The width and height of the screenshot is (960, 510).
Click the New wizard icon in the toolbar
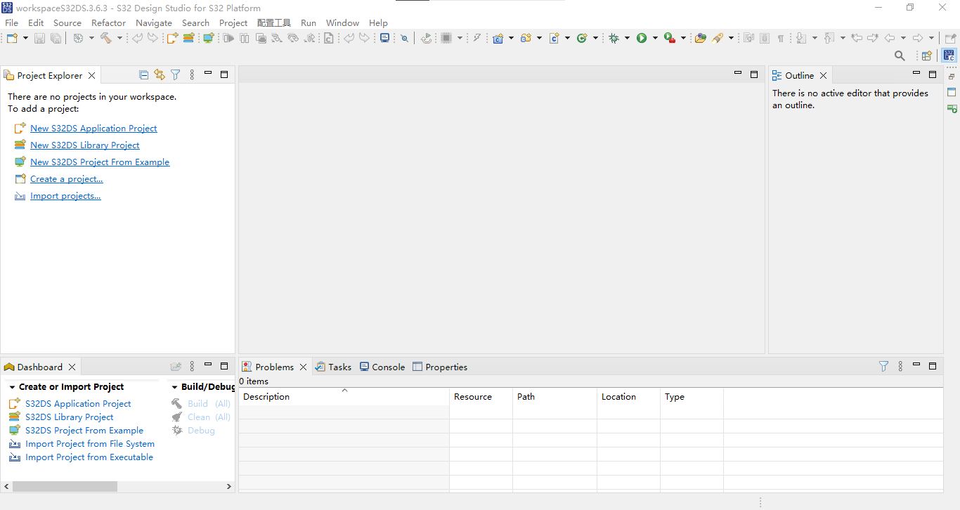point(12,38)
